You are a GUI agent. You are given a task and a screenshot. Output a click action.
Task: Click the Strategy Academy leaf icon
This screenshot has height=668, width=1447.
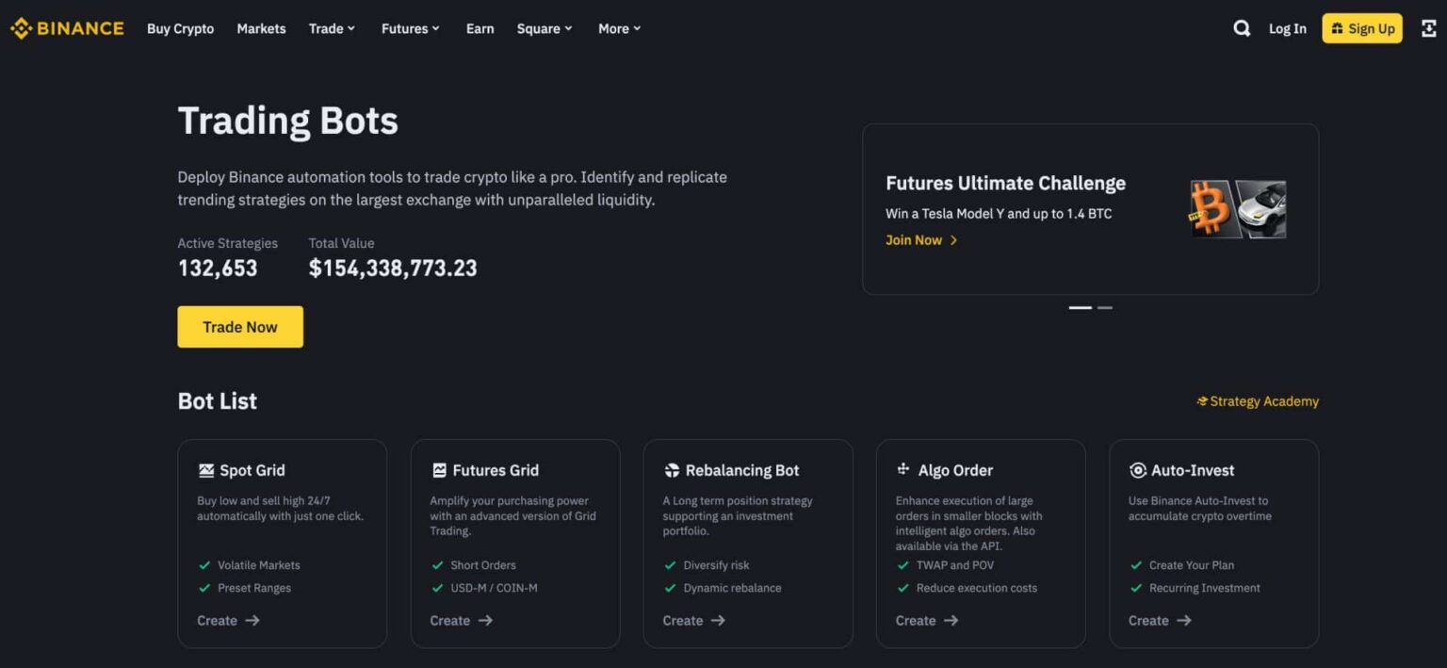pos(1201,400)
